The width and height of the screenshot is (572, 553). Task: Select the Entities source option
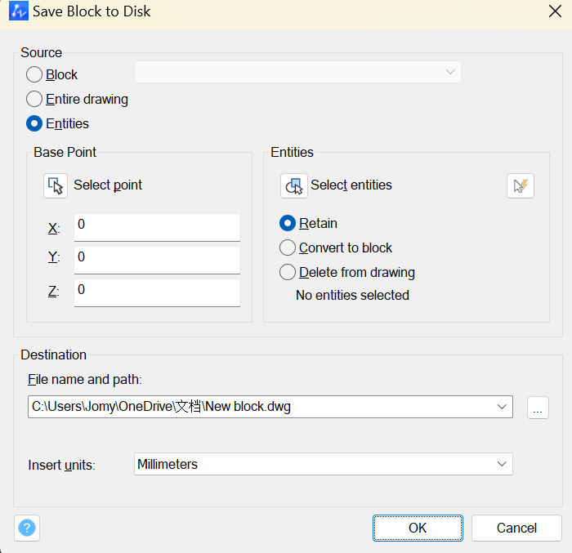point(34,123)
